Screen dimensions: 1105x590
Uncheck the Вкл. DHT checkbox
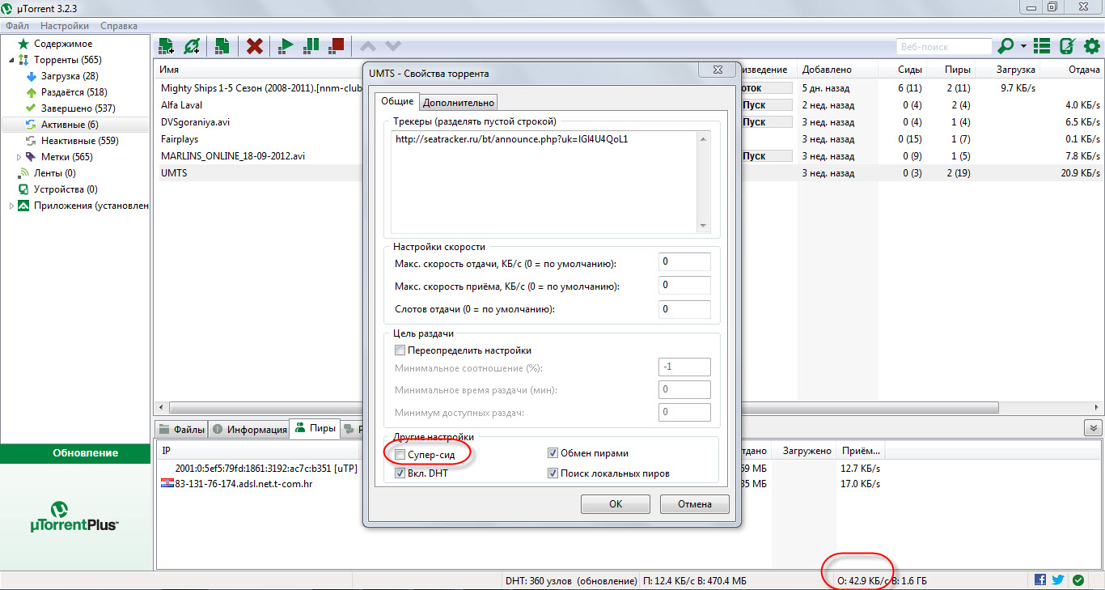coord(400,473)
